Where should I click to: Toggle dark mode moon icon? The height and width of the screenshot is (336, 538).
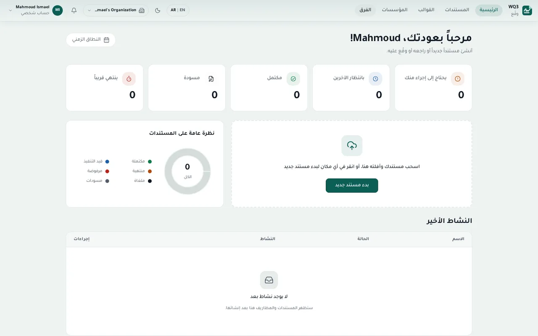click(x=158, y=10)
